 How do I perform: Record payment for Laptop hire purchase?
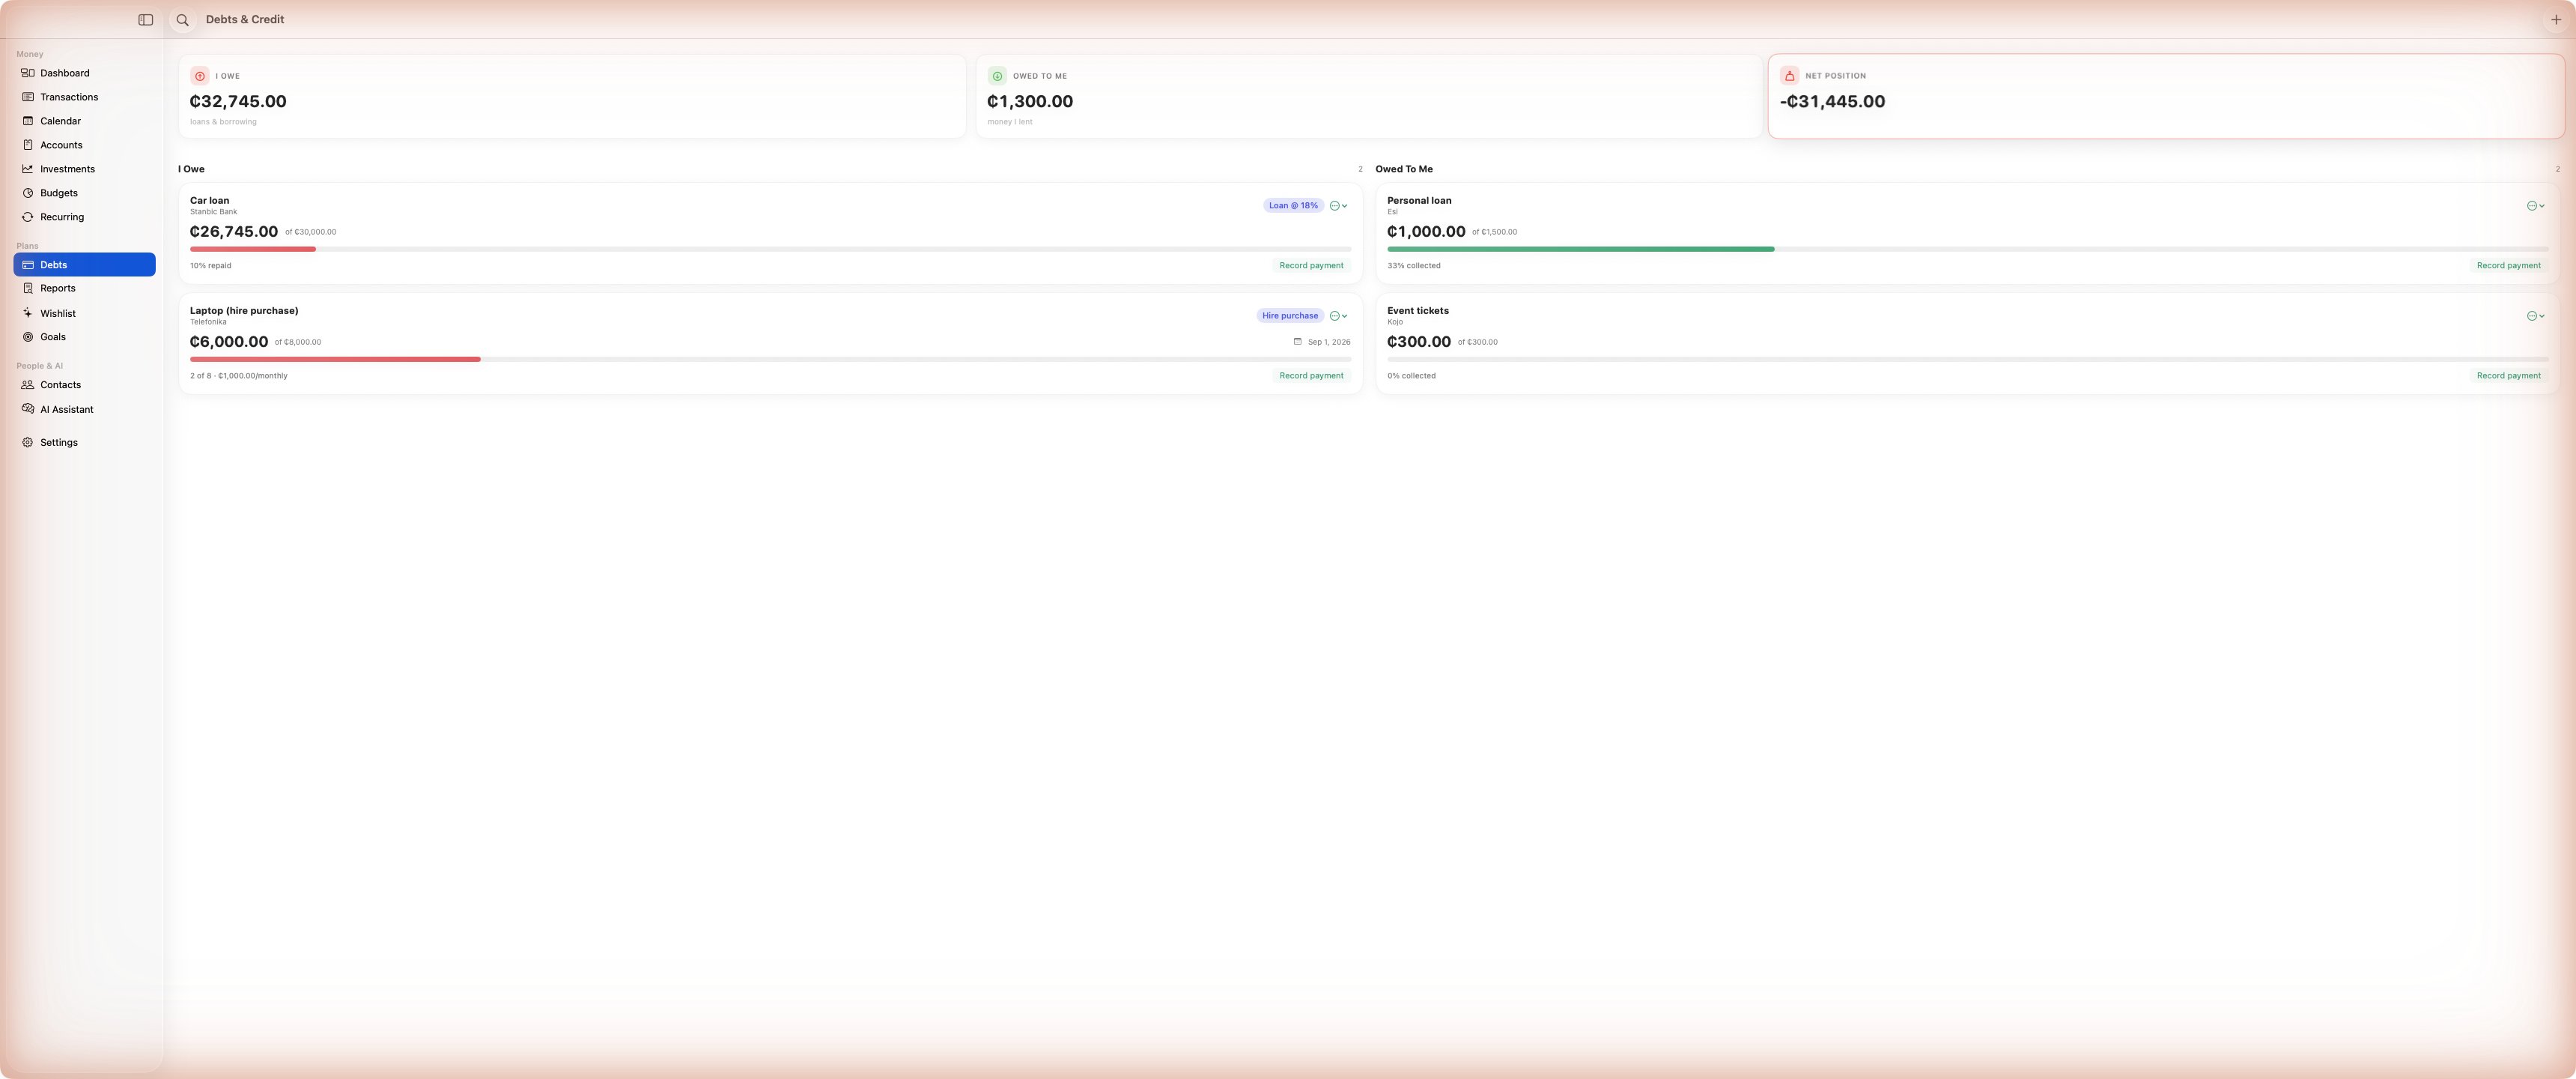(1311, 376)
